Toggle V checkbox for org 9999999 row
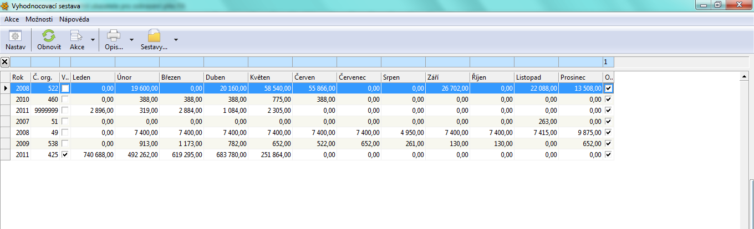This screenshot has width=754, height=229. tap(65, 111)
